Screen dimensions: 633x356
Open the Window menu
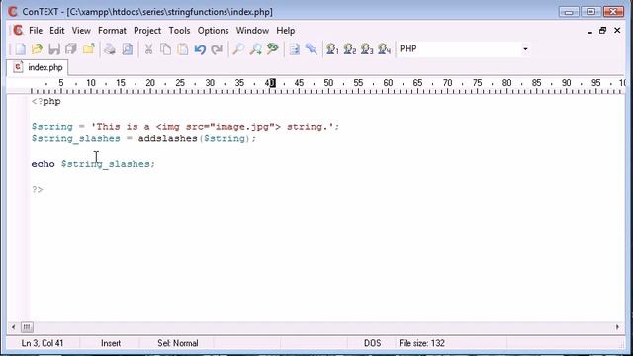[252, 31]
